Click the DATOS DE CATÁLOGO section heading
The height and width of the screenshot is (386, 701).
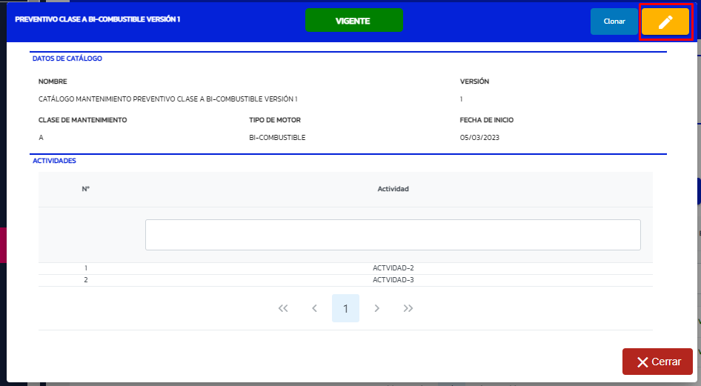click(x=67, y=59)
